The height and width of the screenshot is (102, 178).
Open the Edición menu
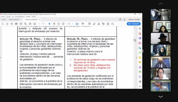8,16
